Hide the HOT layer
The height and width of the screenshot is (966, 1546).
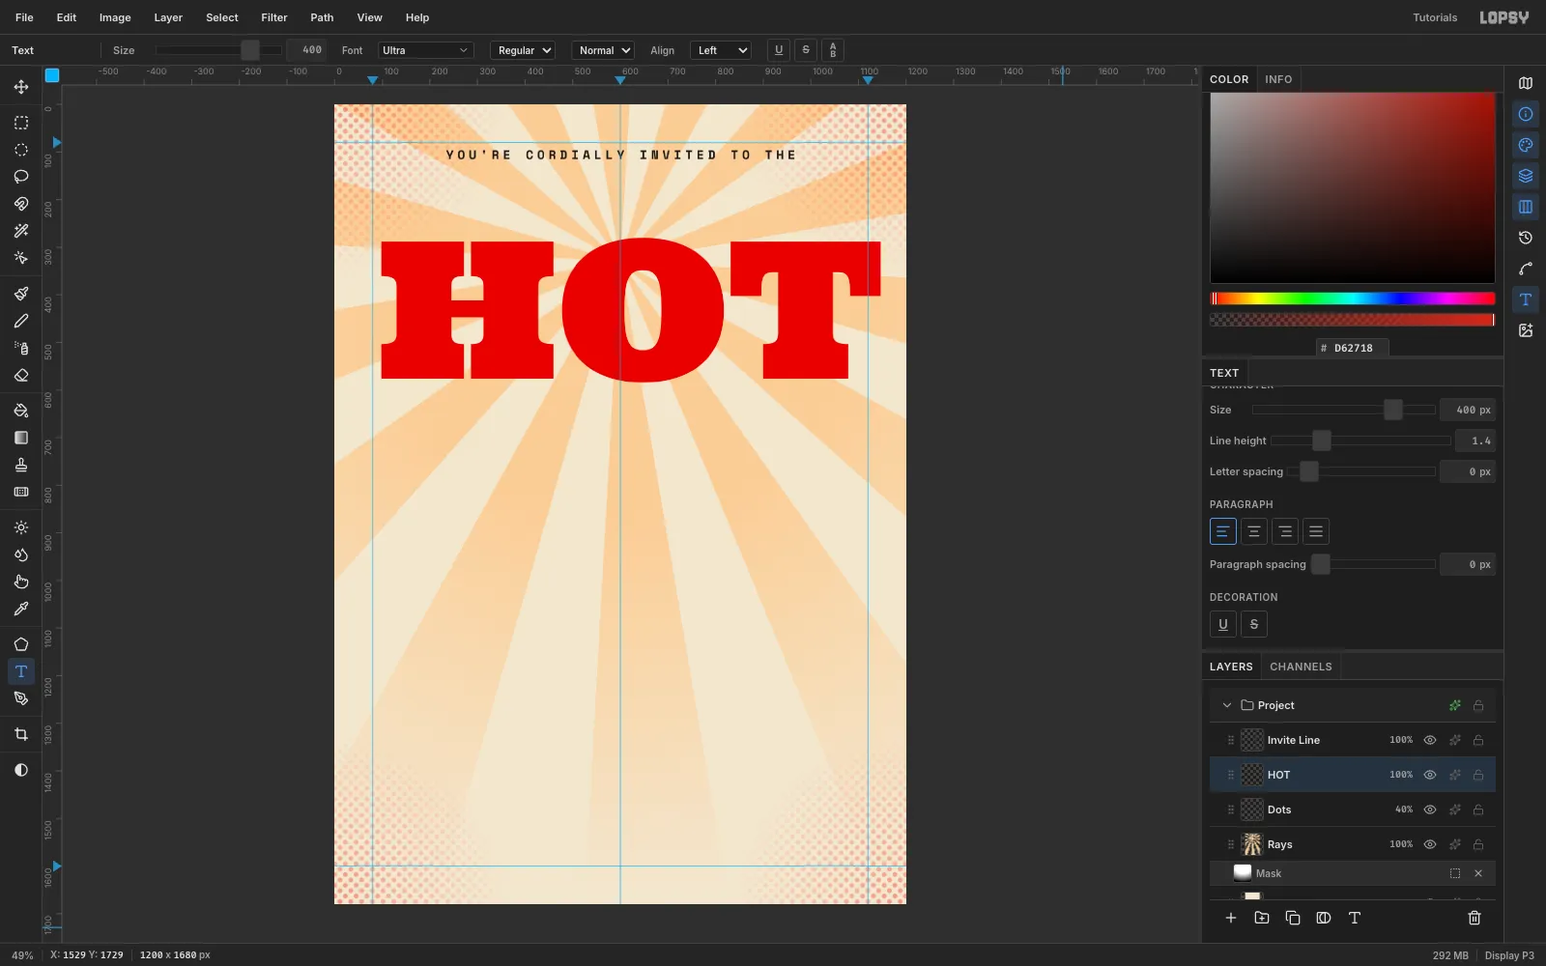(x=1430, y=775)
